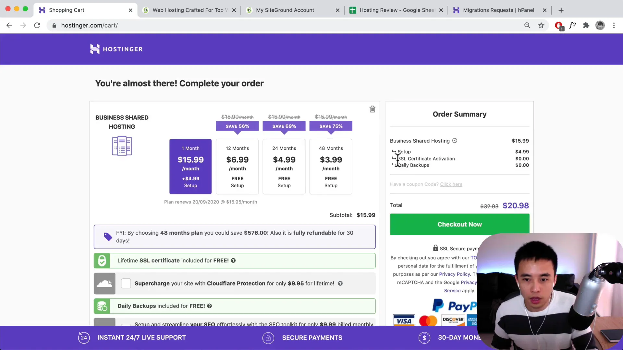This screenshot has width=623, height=350.
Task: Click the SAVE 75% badge
Action: pyautogui.click(x=331, y=126)
